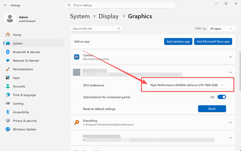Screen dimensions: 241x151
Task: Click the Everything app magnifier icon
Action: tap(76, 123)
